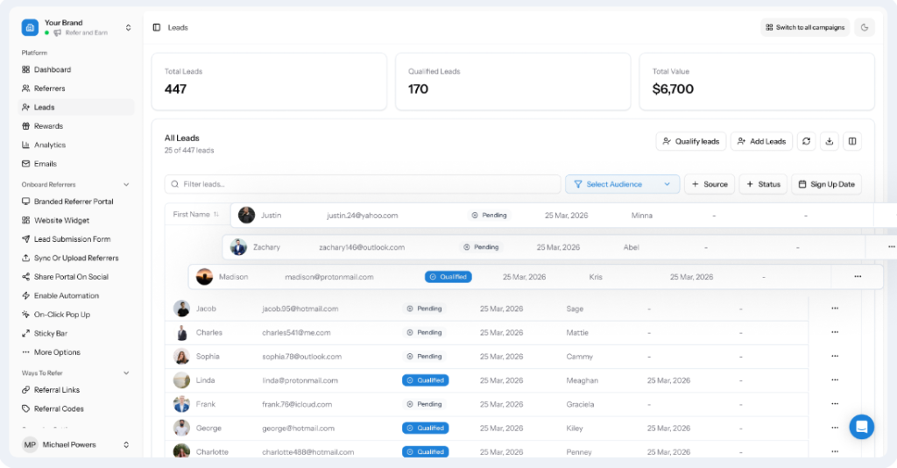Toggle dark mode with the moon icon

coord(865,27)
